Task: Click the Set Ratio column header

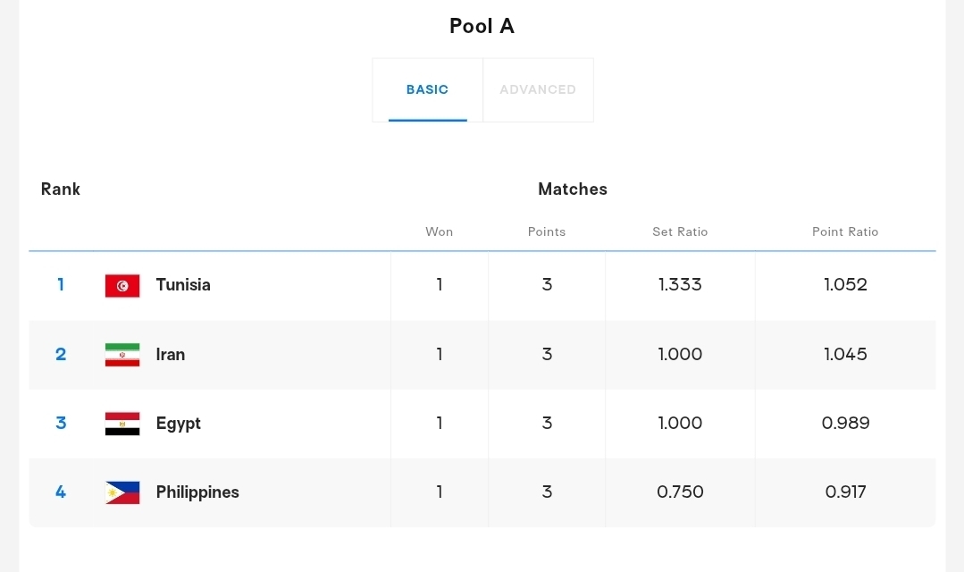Action: pos(680,231)
